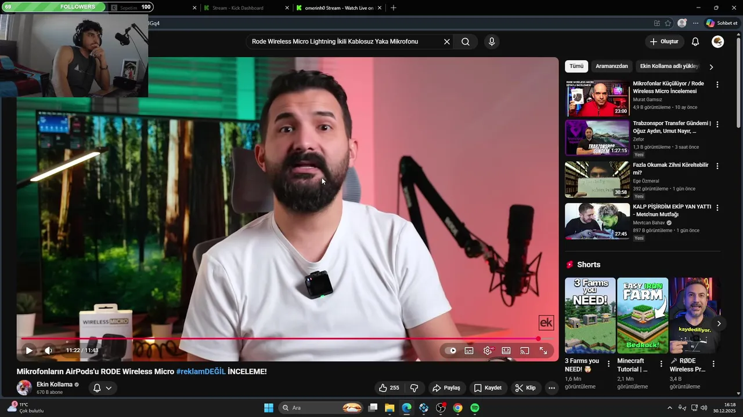
Task: Open Trabzonspor Transfer Gündemi video title
Action: tap(672, 127)
